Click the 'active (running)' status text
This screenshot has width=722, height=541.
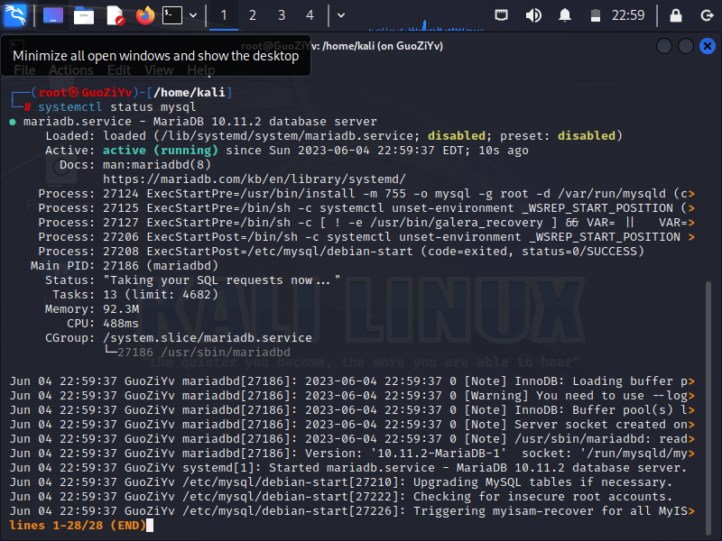pyautogui.click(x=161, y=151)
